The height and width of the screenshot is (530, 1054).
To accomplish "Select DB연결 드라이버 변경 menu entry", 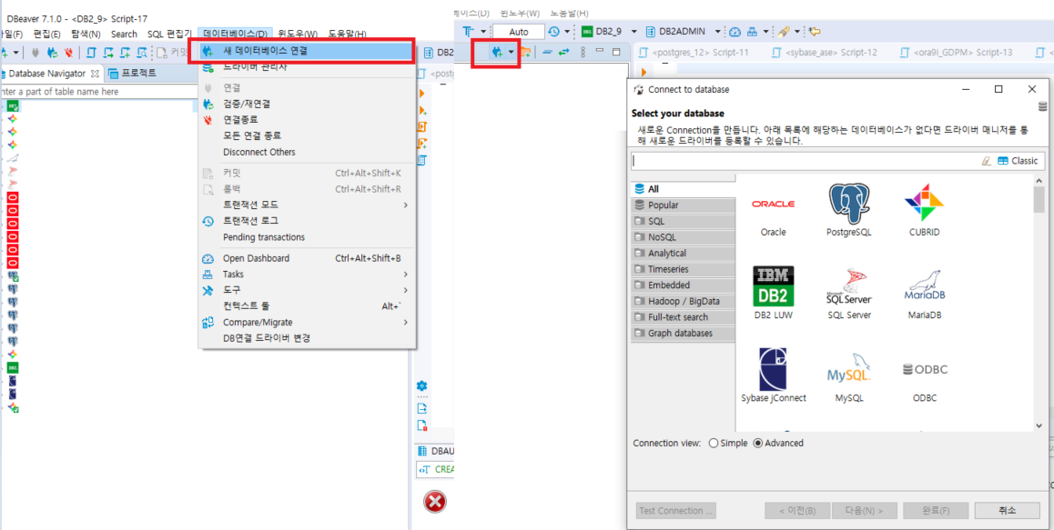I will pos(307,338).
